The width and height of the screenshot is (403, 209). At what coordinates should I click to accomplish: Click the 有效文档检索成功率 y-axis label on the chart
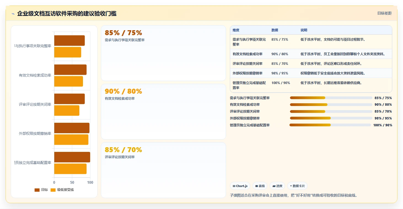[x=35, y=75]
